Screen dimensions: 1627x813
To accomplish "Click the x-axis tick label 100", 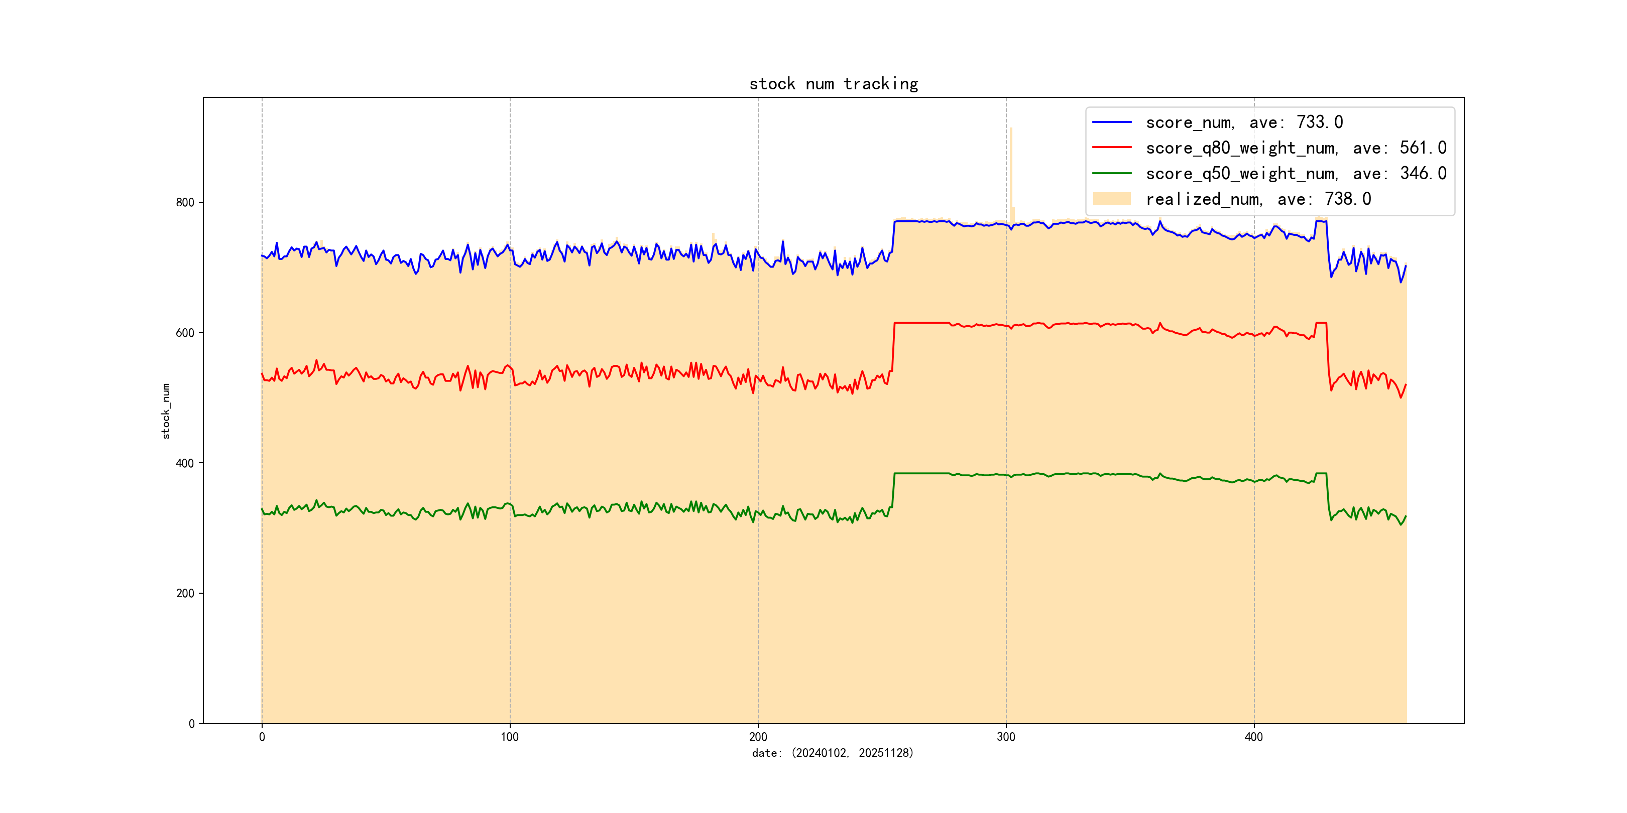I will (x=510, y=737).
